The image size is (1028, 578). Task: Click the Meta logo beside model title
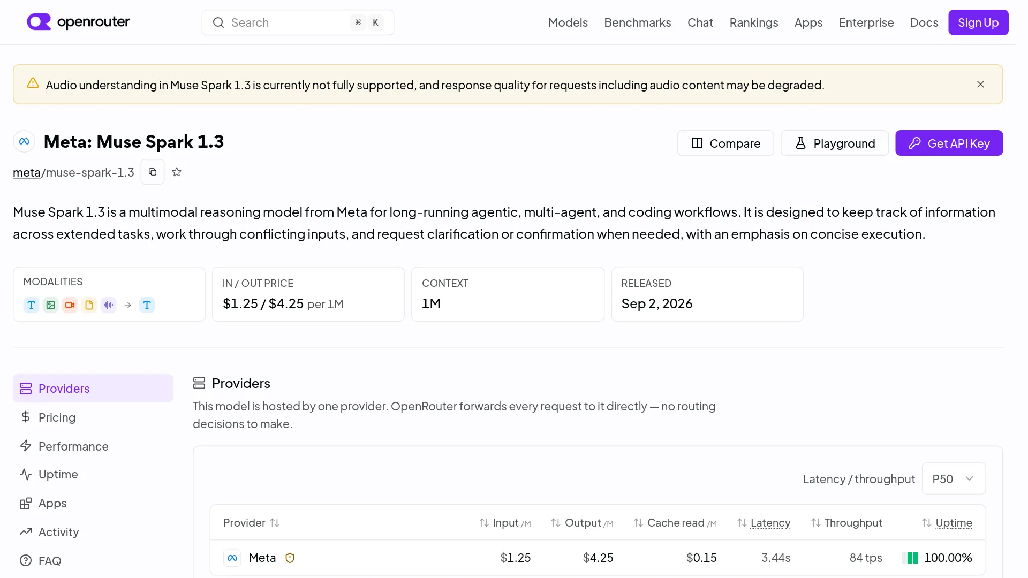(x=24, y=142)
